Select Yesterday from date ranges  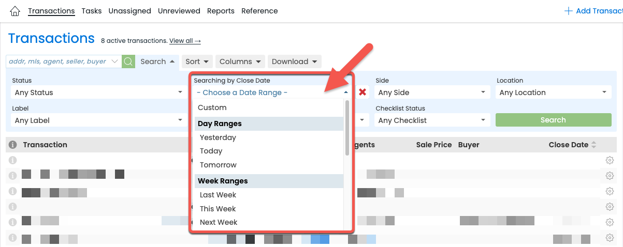tap(218, 137)
